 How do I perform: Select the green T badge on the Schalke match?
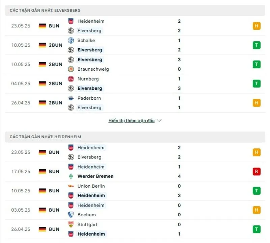[x=256, y=45]
